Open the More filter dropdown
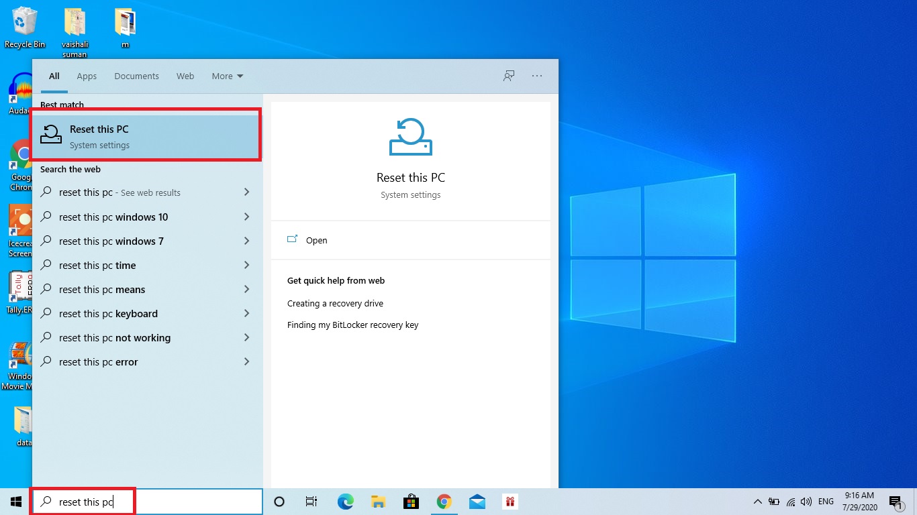The width and height of the screenshot is (917, 515). click(227, 76)
